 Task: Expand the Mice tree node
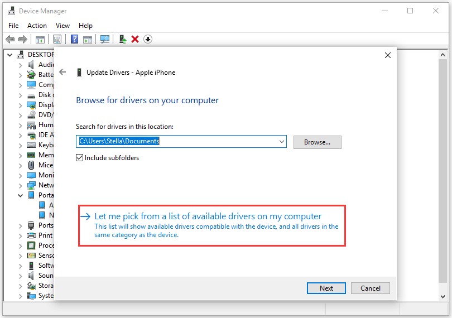coord(21,165)
